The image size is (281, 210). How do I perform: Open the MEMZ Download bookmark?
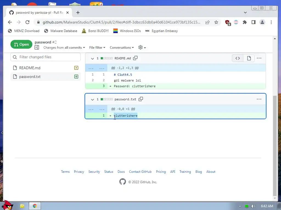[24, 31]
